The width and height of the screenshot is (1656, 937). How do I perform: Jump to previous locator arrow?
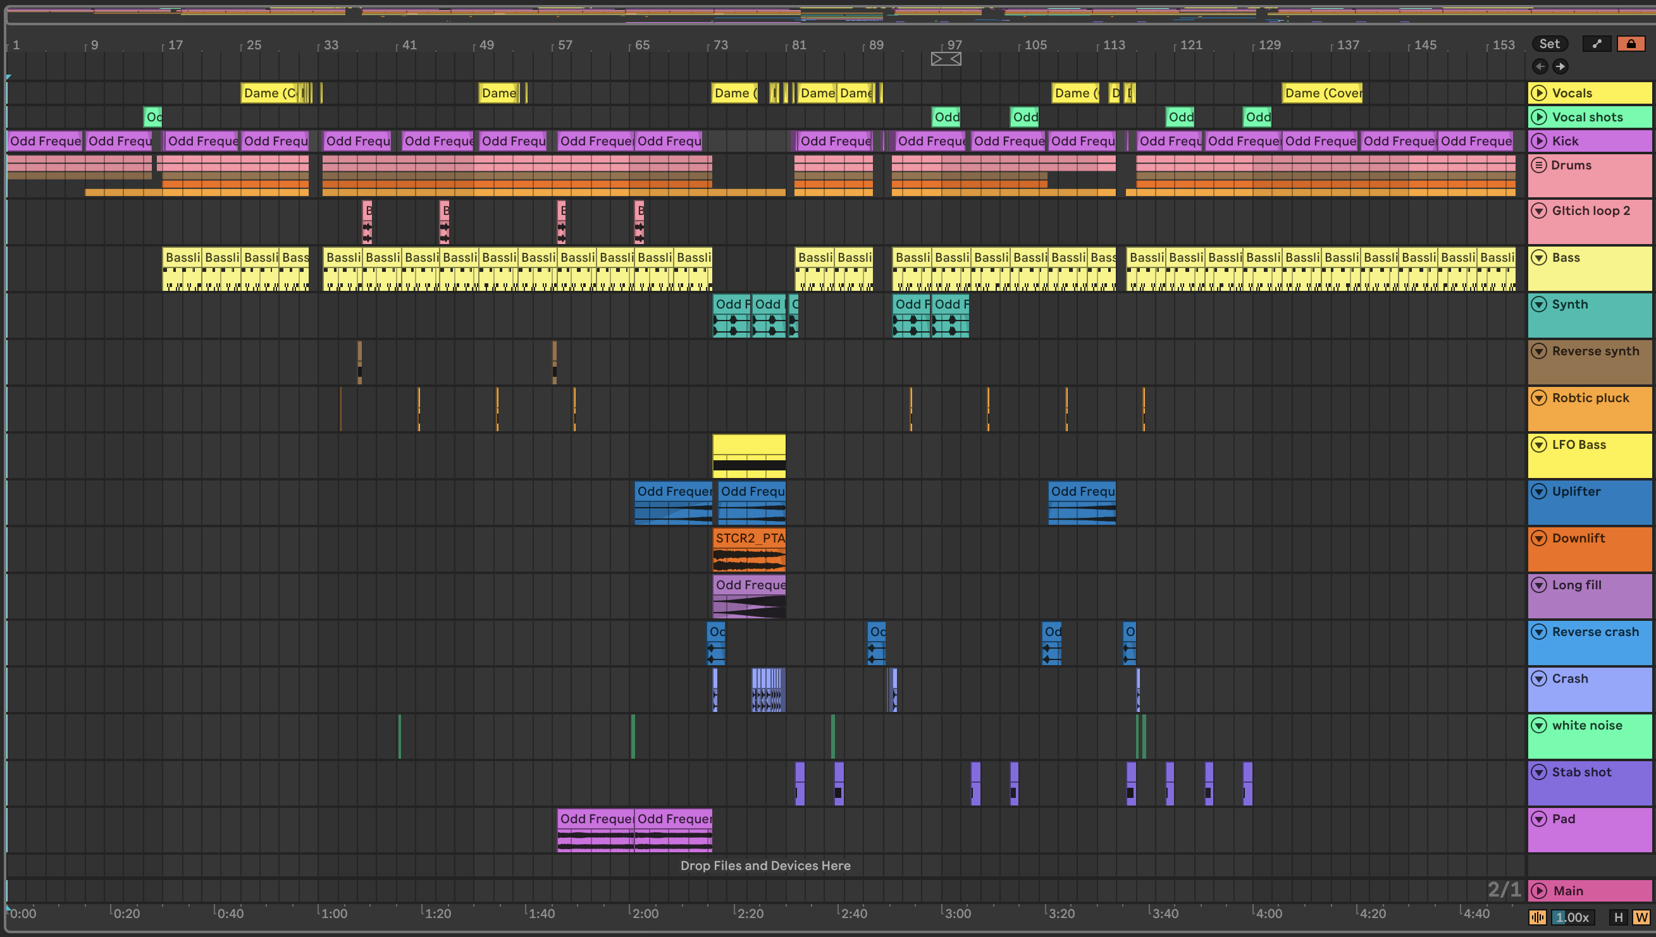coord(1540,66)
